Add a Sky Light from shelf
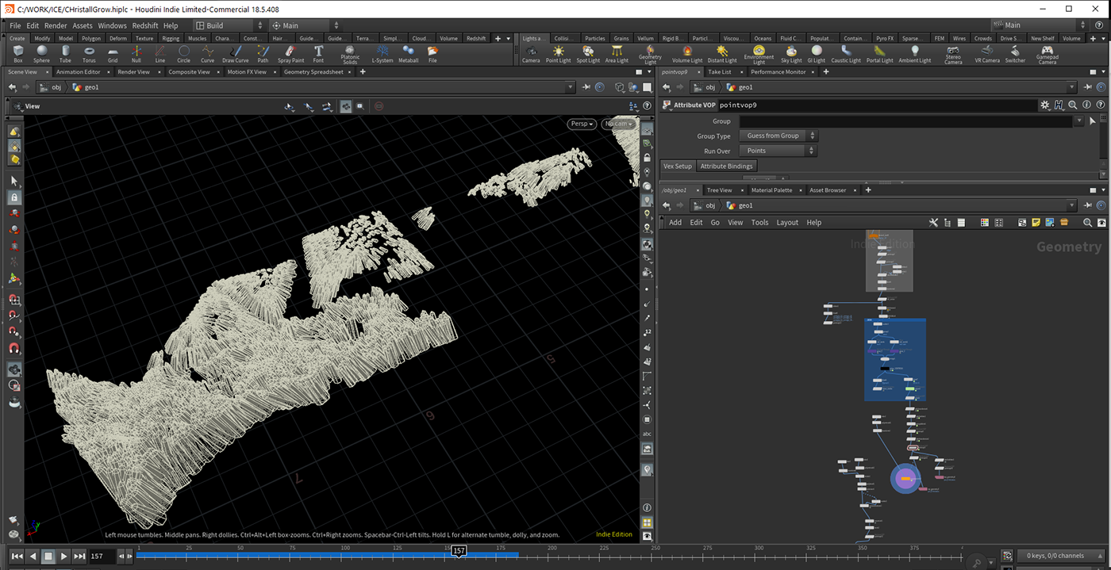This screenshot has height=570, width=1111. point(791,53)
